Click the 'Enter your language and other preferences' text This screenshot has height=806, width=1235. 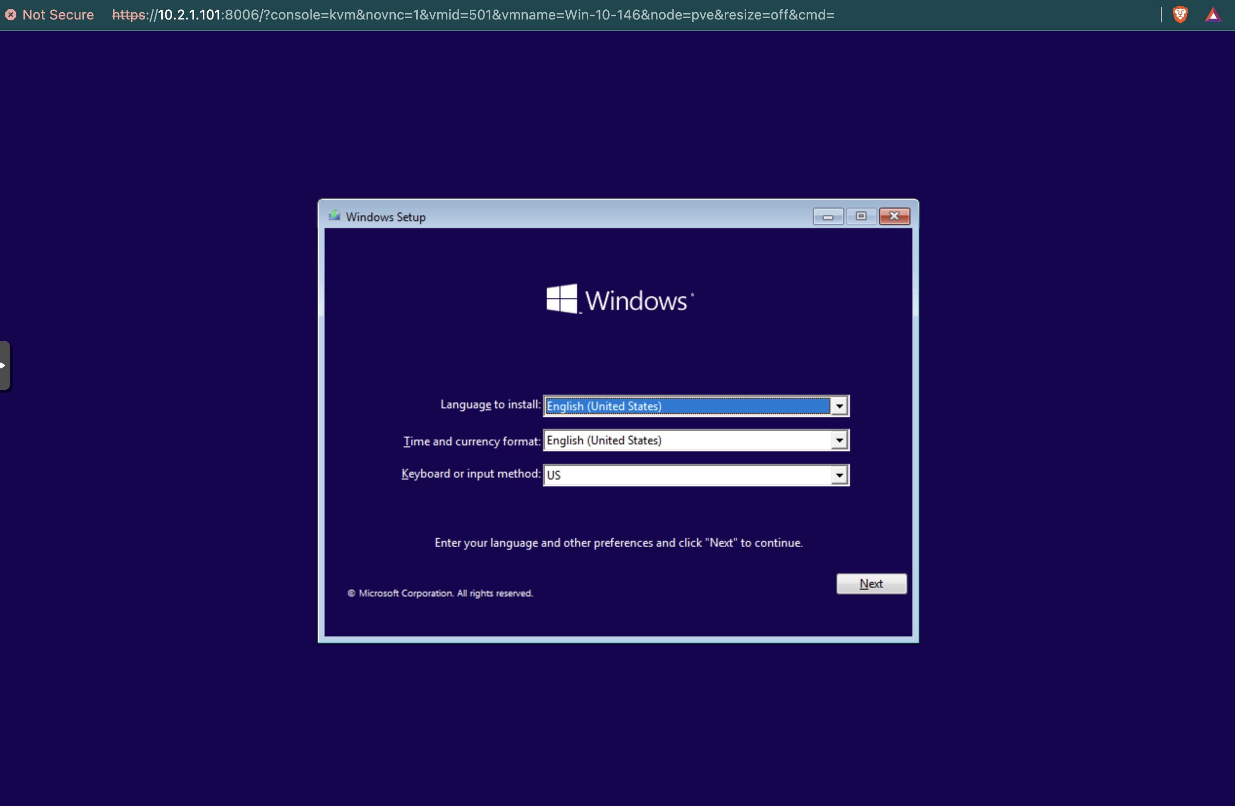[x=618, y=543]
